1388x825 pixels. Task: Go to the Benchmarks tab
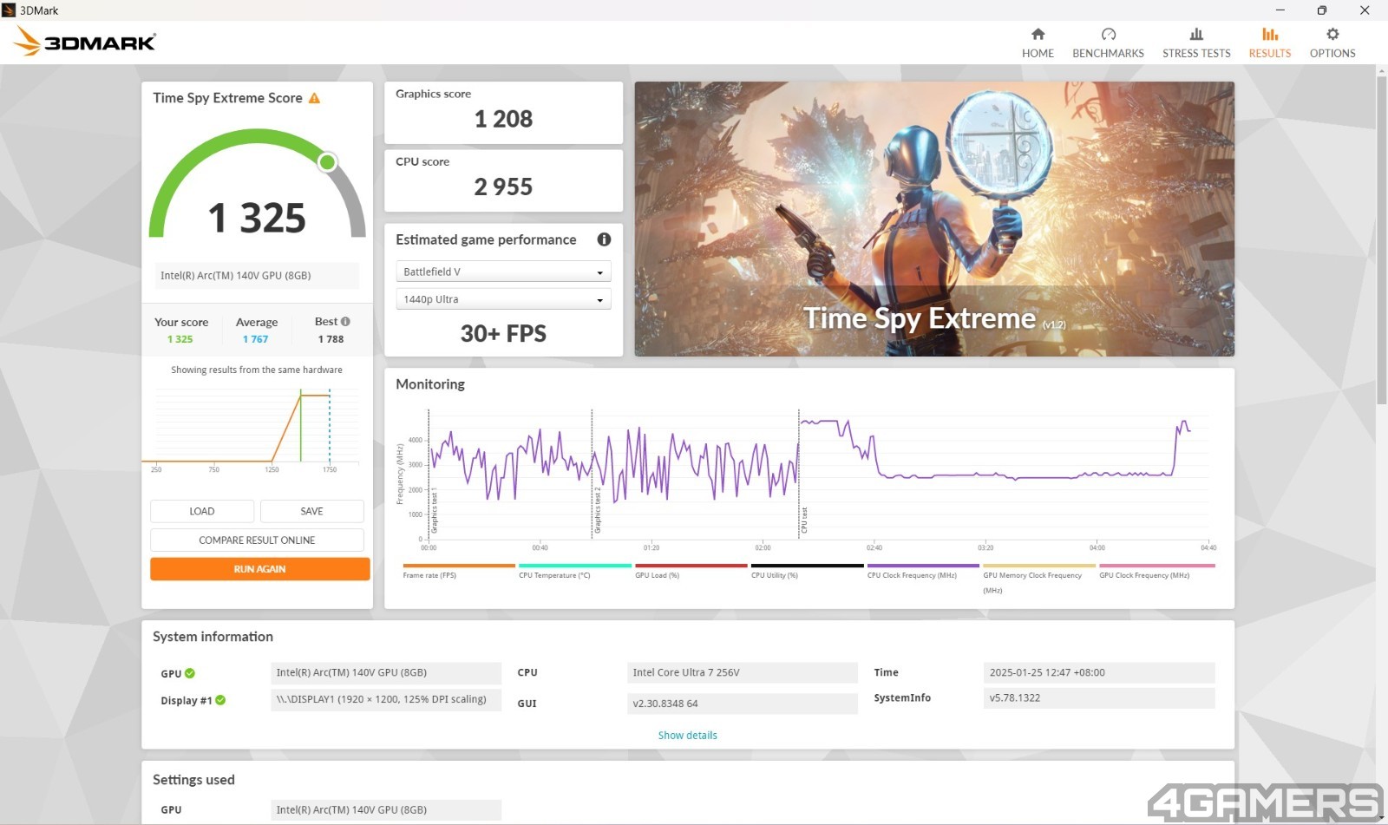tap(1108, 43)
